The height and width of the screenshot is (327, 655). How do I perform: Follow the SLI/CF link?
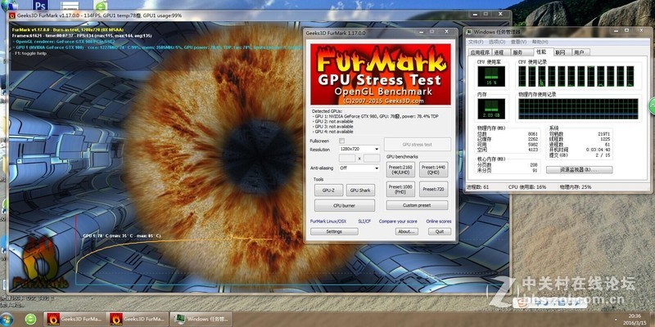click(364, 221)
